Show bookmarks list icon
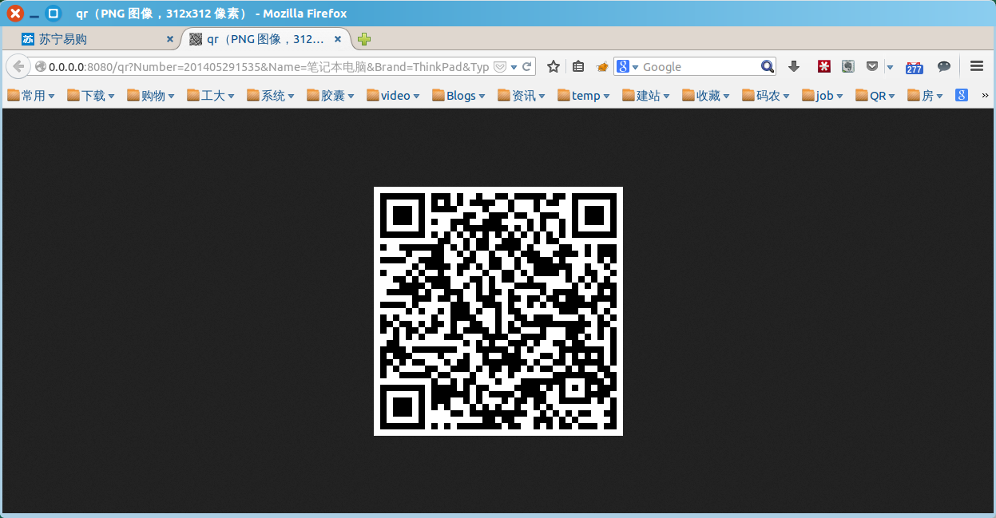This screenshot has height=518, width=996. tap(578, 67)
